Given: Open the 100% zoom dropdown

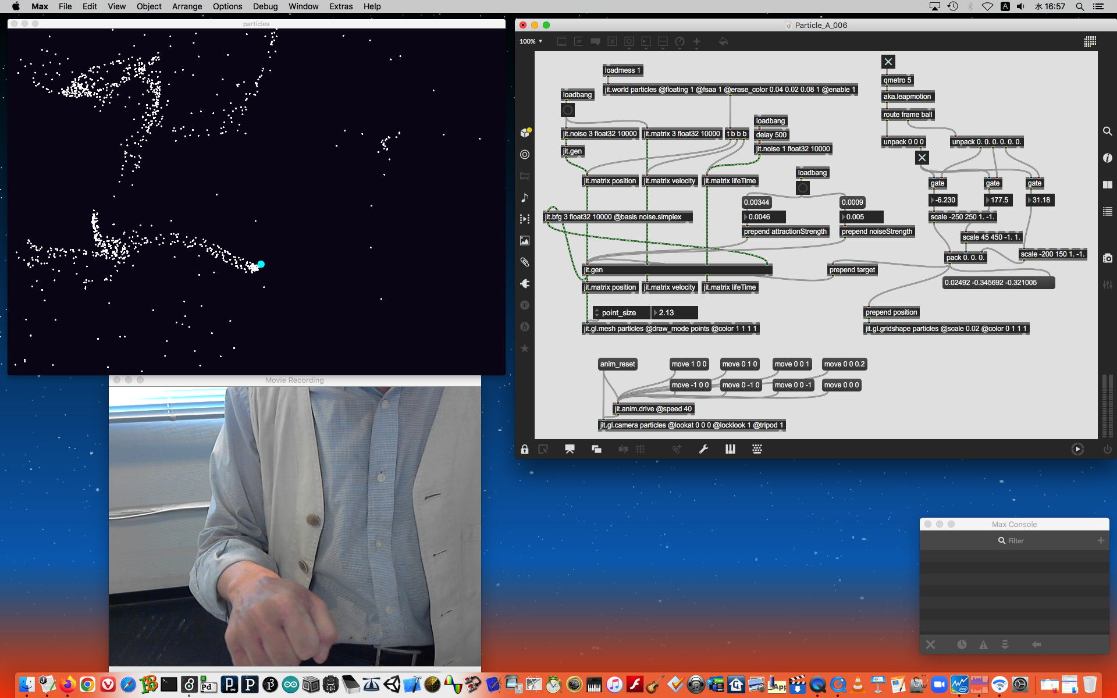Looking at the screenshot, I should pos(531,41).
